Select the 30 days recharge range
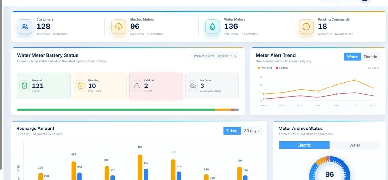 click(251, 131)
